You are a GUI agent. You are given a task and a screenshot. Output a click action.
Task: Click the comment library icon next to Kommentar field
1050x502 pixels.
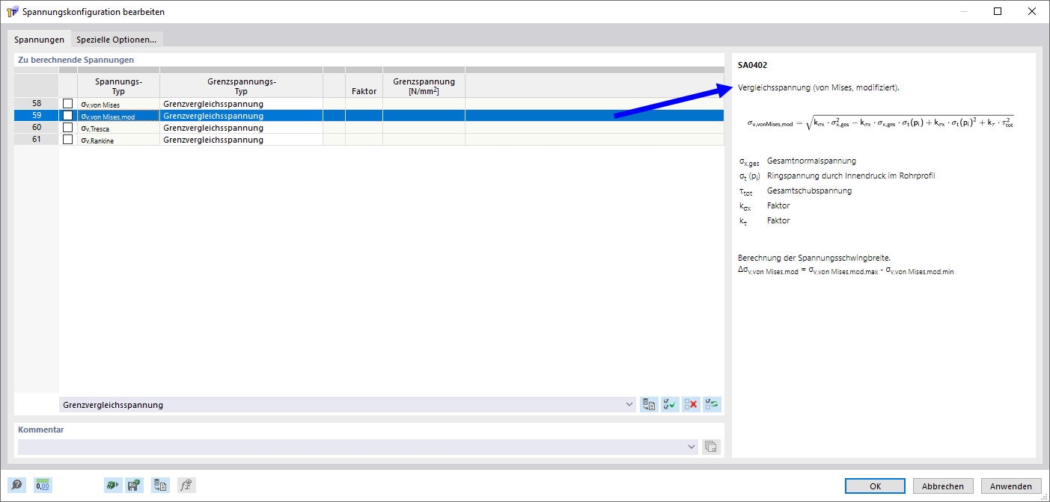click(711, 447)
